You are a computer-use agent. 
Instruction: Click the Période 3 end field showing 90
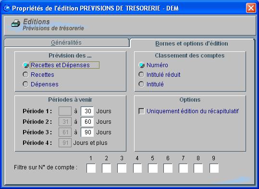point(87,132)
